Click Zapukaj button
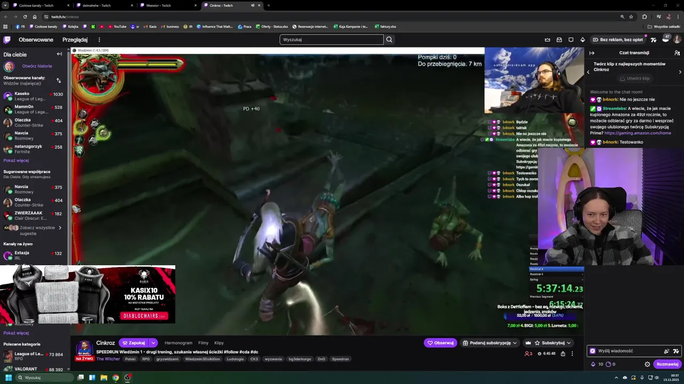Viewport: 684px width, 384px height. [x=134, y=343]
